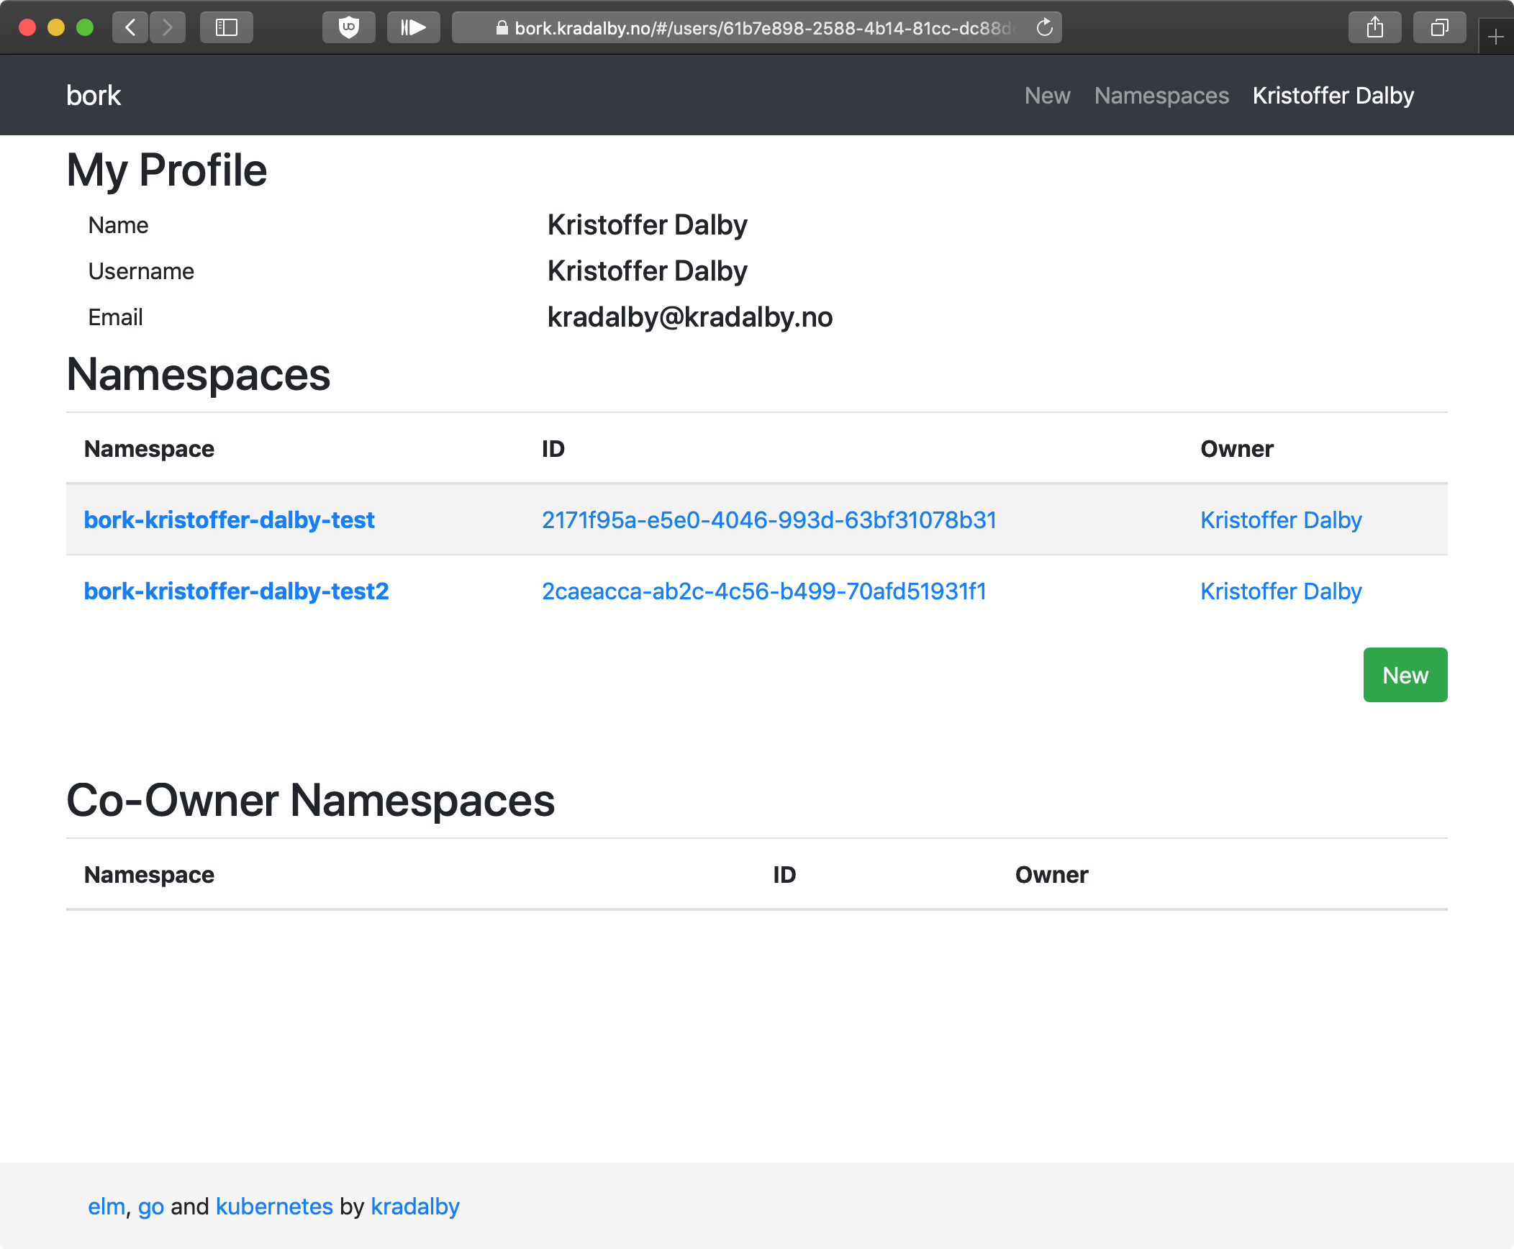Go to Namespaces in navbar
Viewport: 1514px width, 1249px height.
click(x=1161, y=96)
